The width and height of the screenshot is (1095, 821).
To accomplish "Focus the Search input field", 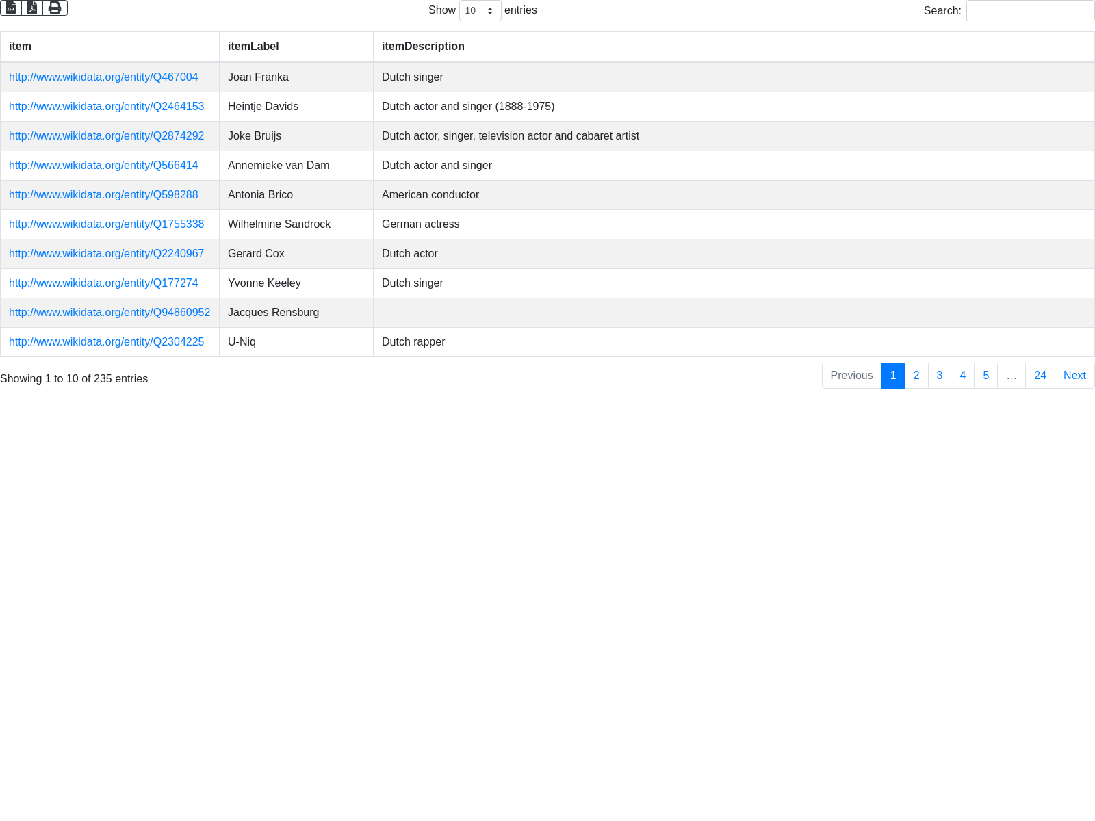I will 1030,11.
